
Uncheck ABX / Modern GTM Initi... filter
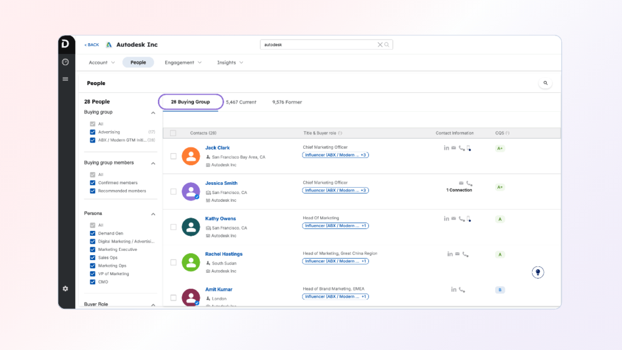click(x=92, y=140)
